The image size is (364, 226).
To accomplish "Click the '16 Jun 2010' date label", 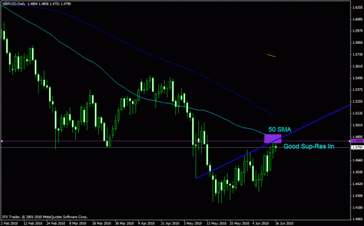I will [x=284, y=224].
